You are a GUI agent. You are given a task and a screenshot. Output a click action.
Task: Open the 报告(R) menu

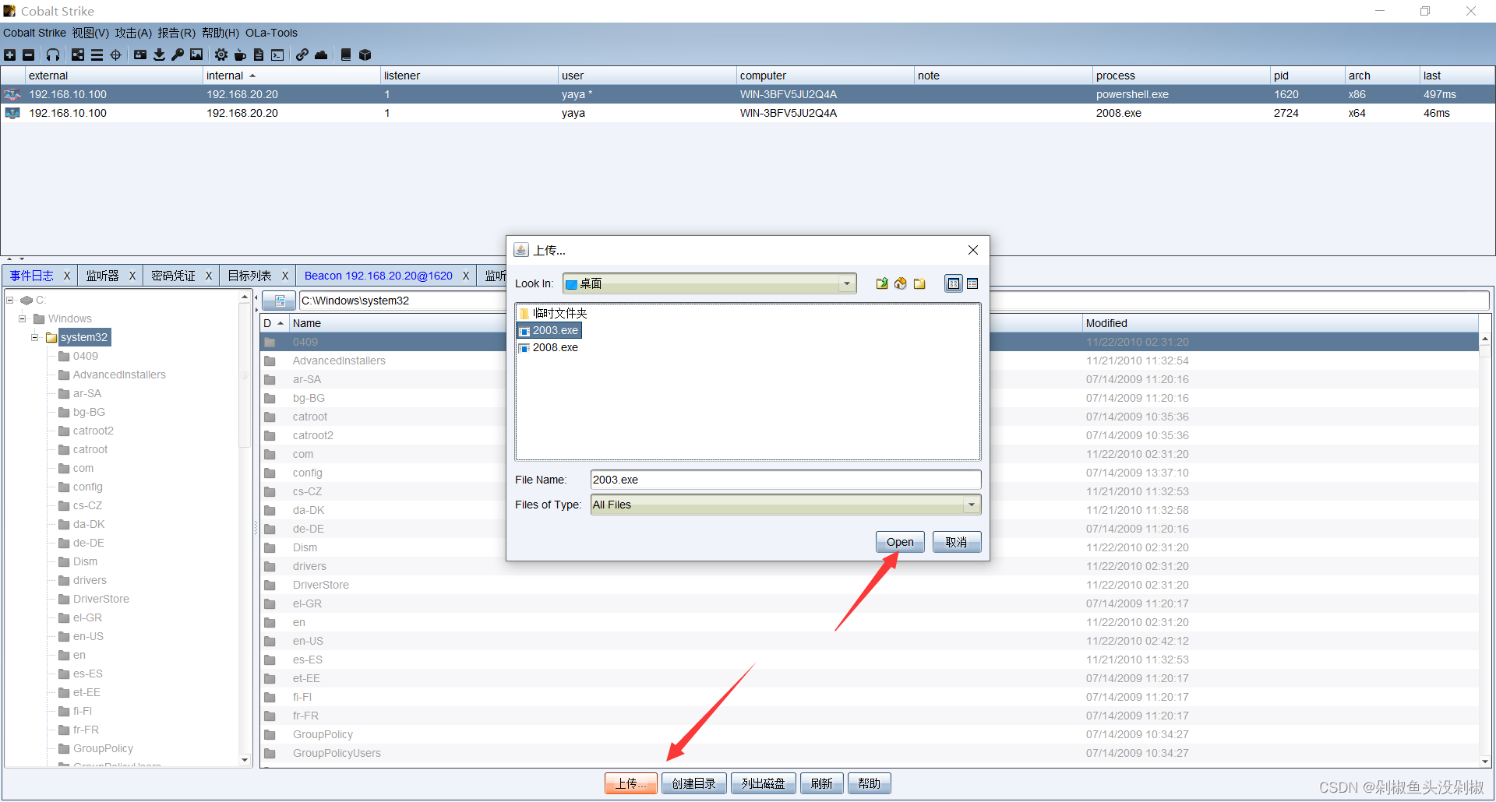tap(176, 33)
